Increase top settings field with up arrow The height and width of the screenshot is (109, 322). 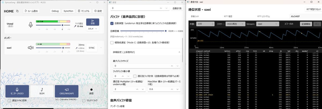pos(161,8)
